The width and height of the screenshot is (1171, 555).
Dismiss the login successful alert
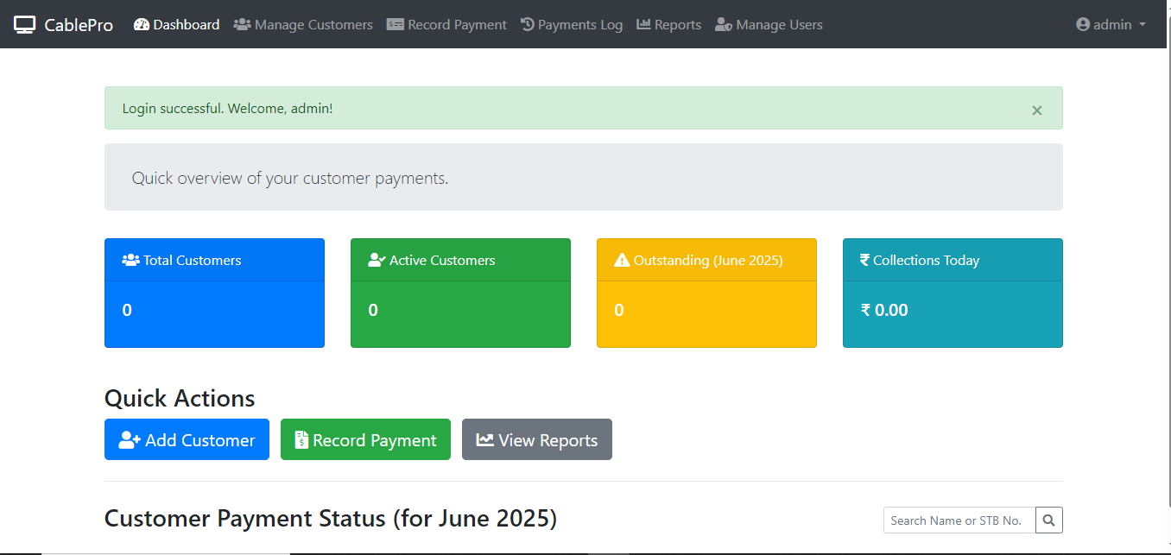tap(1037, 110)
